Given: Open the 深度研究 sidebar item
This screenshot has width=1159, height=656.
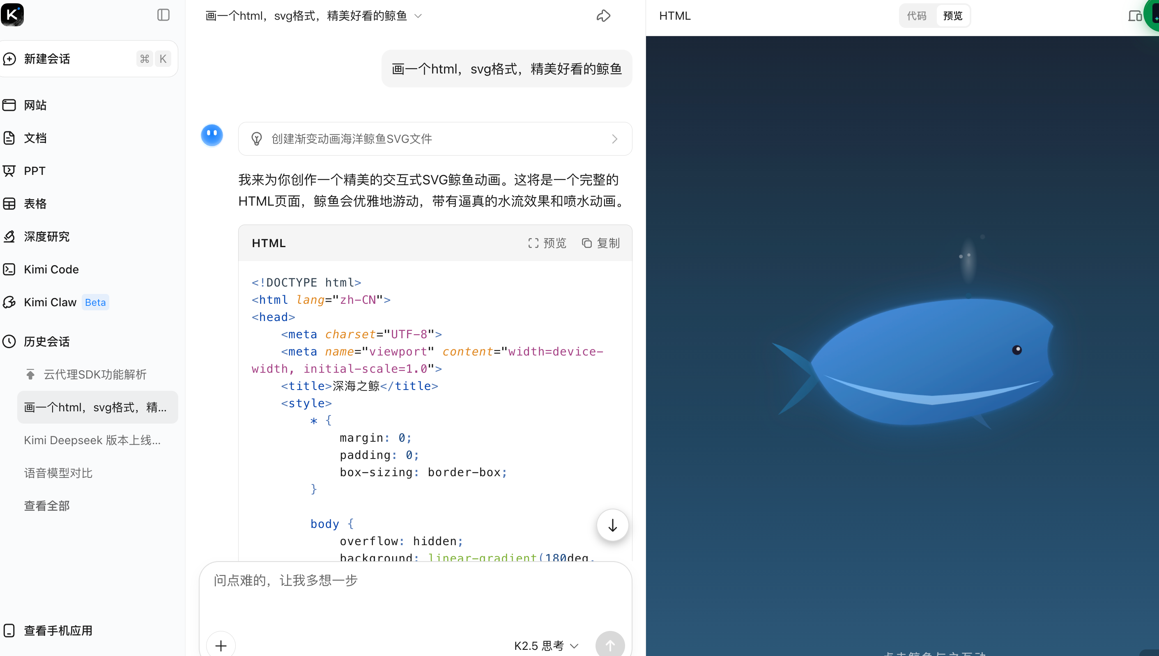Looking at the screenshot, I should click(46, 236).
